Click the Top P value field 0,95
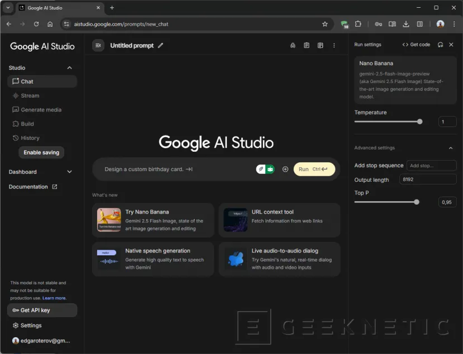The width and height of the screenshot is (463, 354). 447,202
